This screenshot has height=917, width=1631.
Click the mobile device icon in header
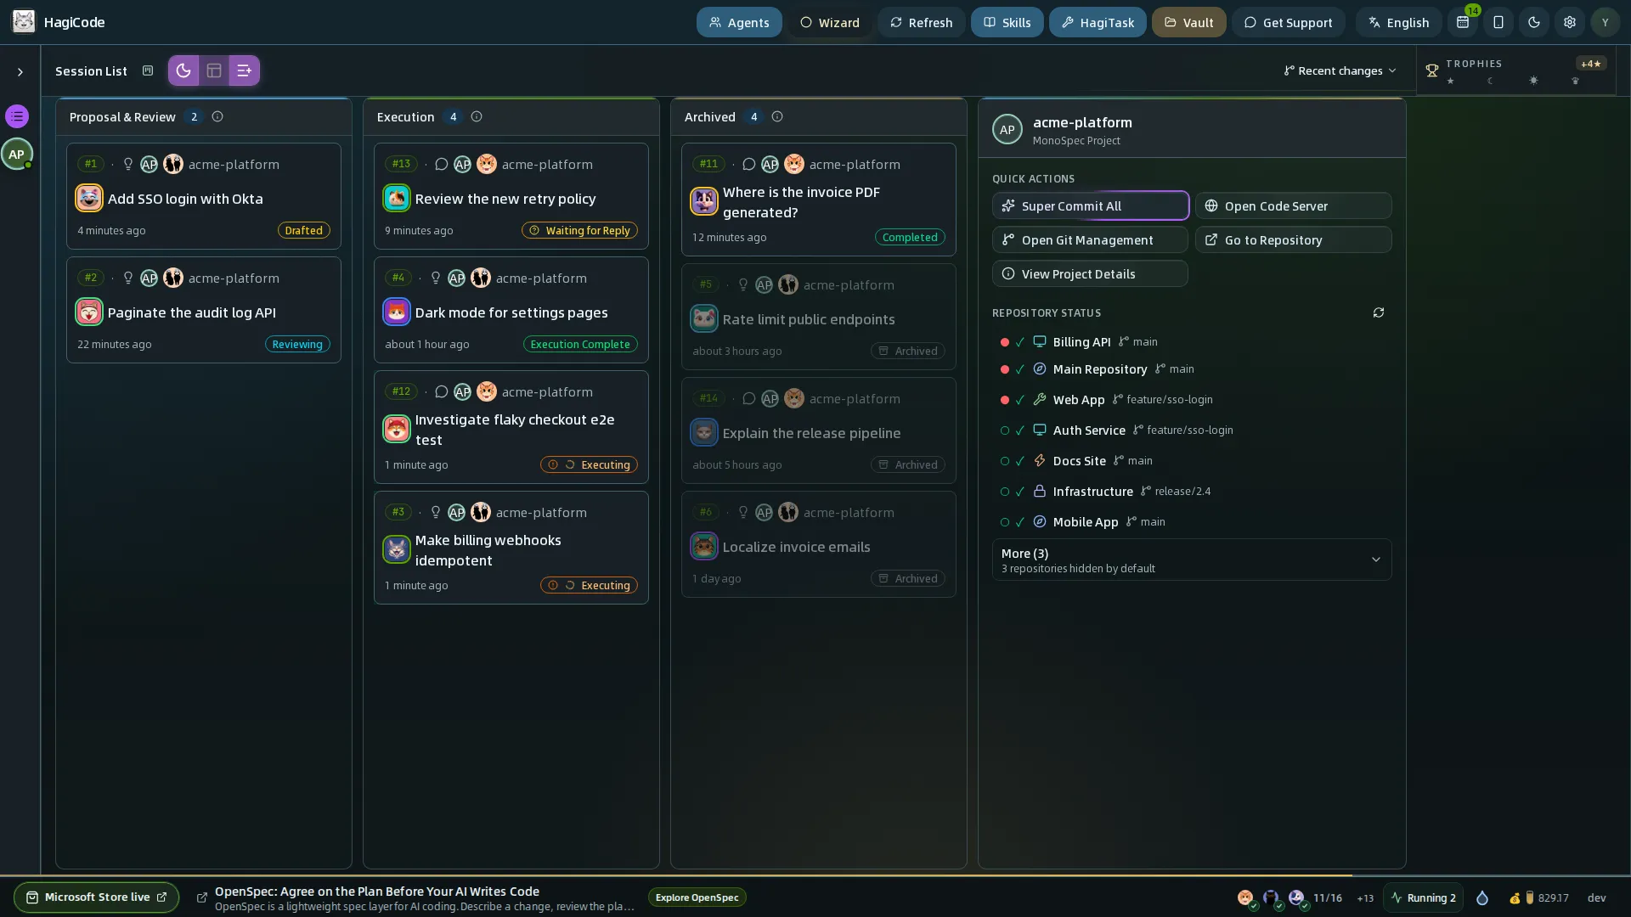click(1498, 22)
